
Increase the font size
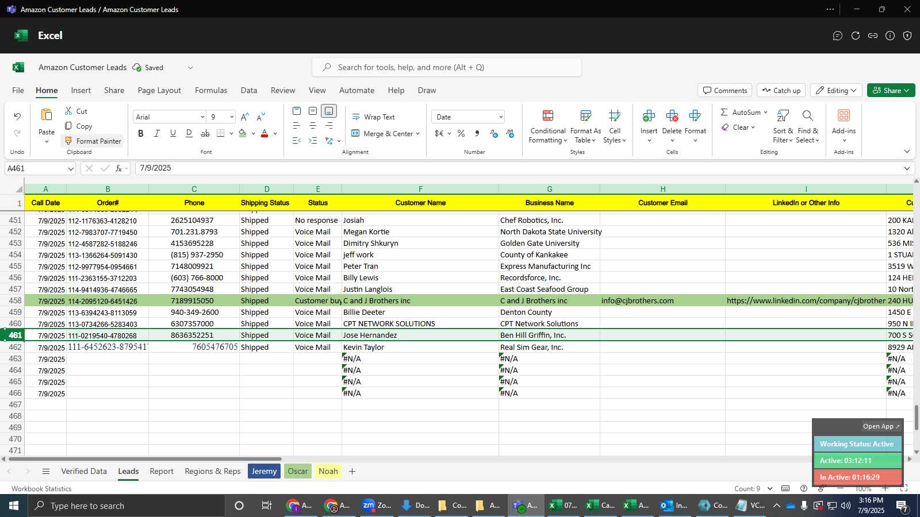click(245, 117)
